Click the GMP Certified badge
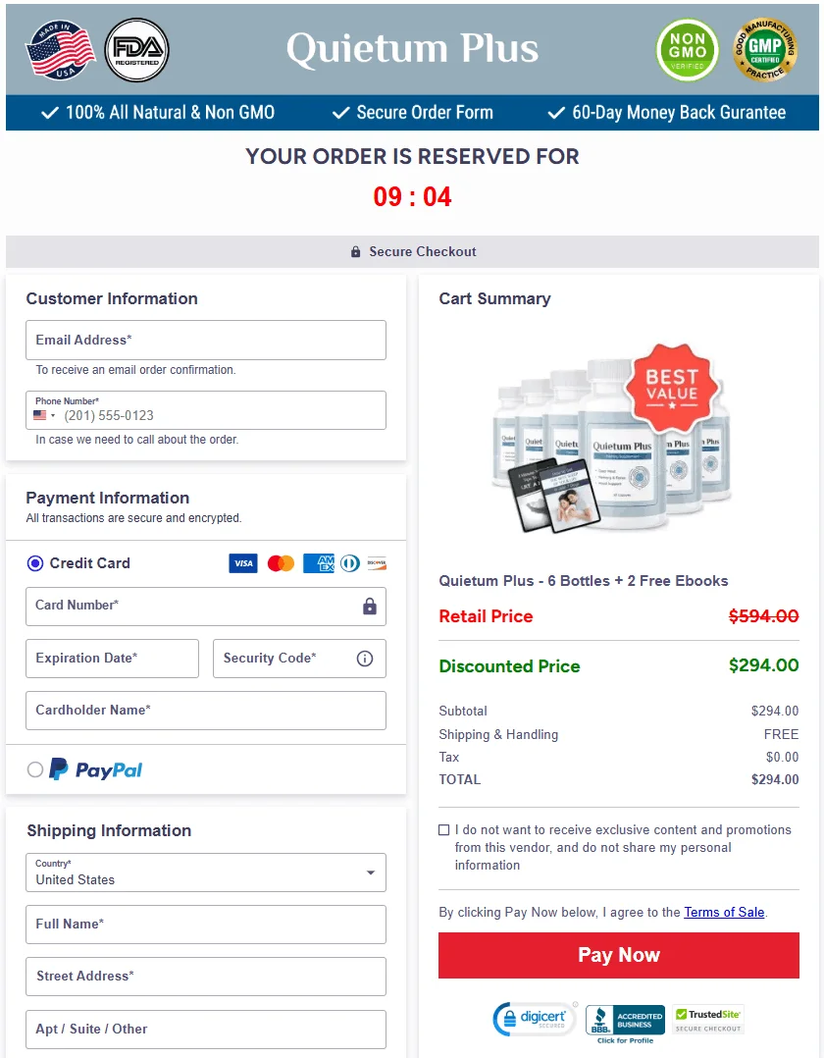Image resolution: width=824 pixels, height=1058 pixels. (x=766, y=50)
